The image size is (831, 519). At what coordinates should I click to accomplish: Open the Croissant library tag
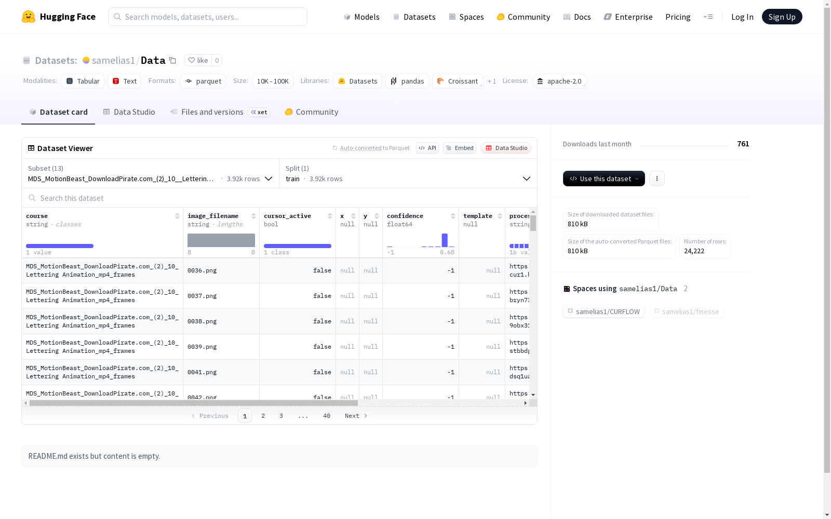coord(458,81)
